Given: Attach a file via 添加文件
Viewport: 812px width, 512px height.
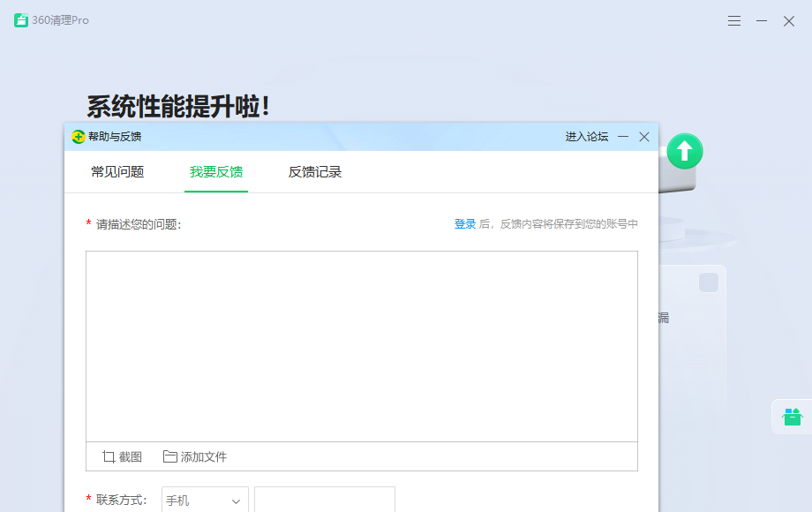Looking at the screenshot, I should pyautogui.click(x=195, y=456).
